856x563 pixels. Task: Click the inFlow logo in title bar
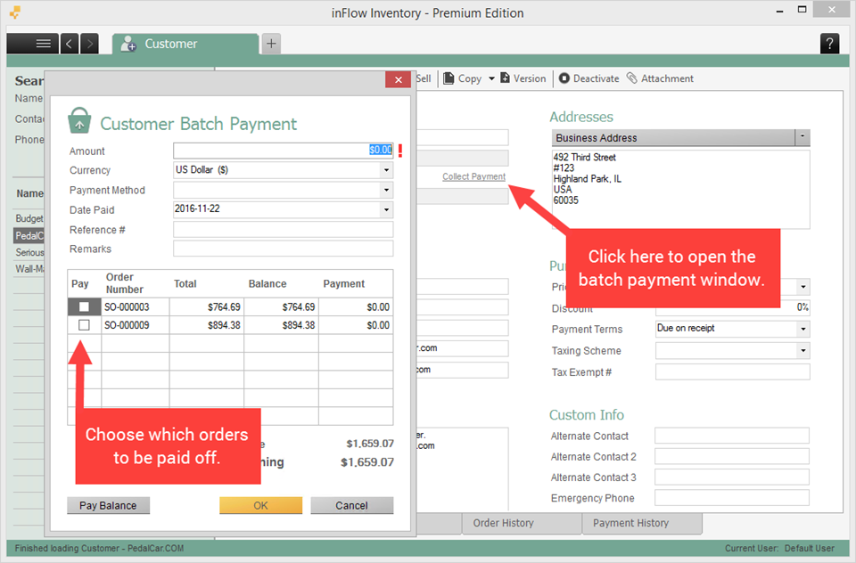click(15, 12)
